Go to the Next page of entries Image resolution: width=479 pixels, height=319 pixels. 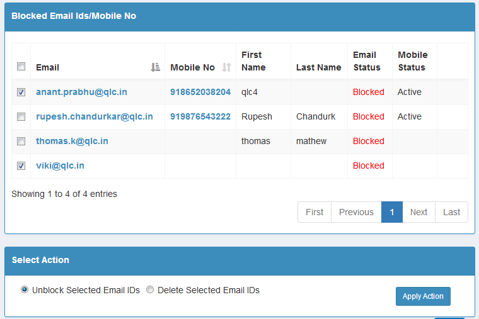coord(418,212)
